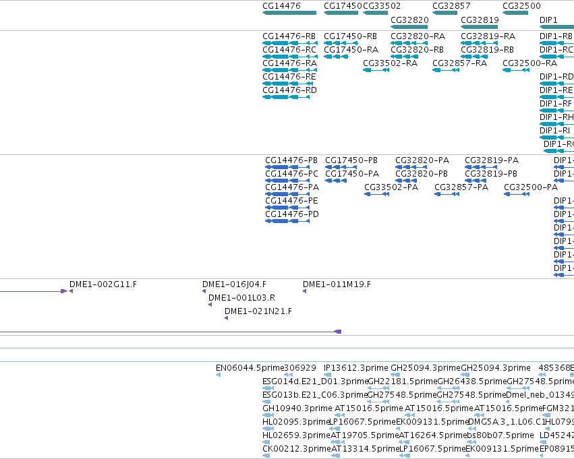Select EST CK00212.3prime
Viewport: 574px width, 459px height.
tap(266, 456)
